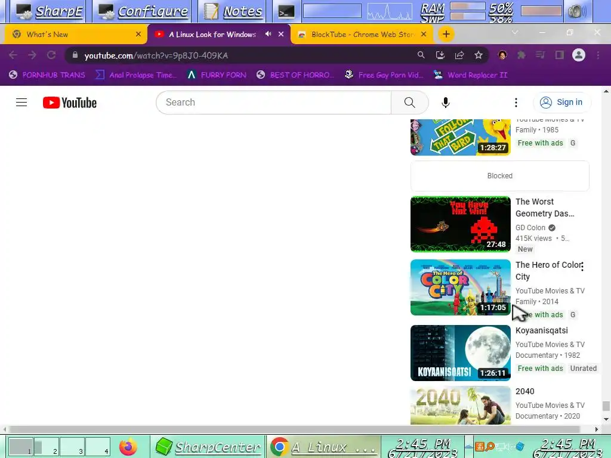
Task: Open a new tab with the plus button
Action: tap(446, 34)
